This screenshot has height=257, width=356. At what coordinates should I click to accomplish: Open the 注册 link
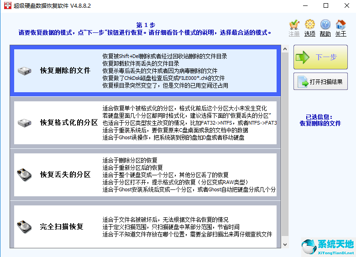(x=294, y=34)
